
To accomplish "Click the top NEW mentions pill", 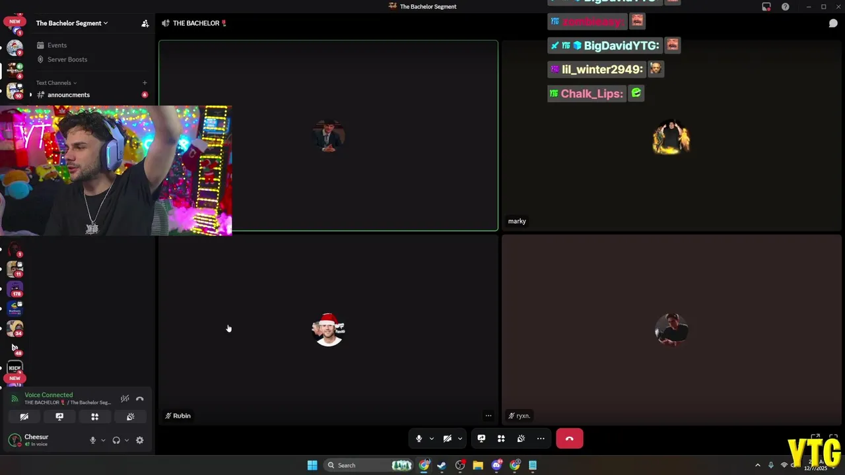I will [x=15, y=22].
